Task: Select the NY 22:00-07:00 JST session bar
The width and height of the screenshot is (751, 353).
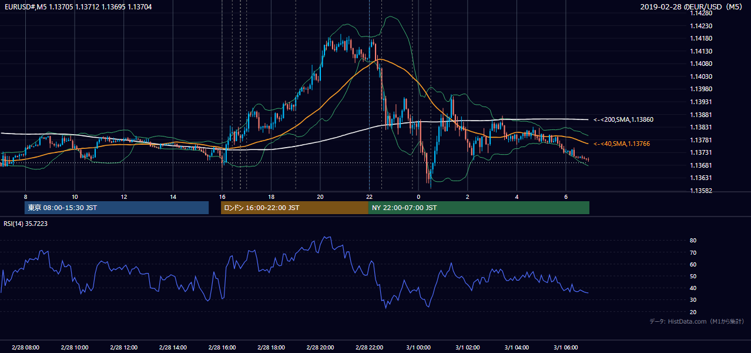Action: [x=479, y=208]
